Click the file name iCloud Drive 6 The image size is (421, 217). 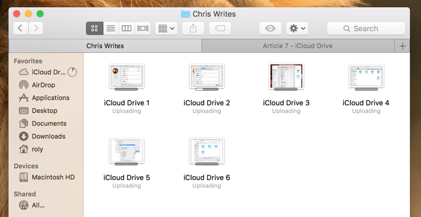[207, 178]
